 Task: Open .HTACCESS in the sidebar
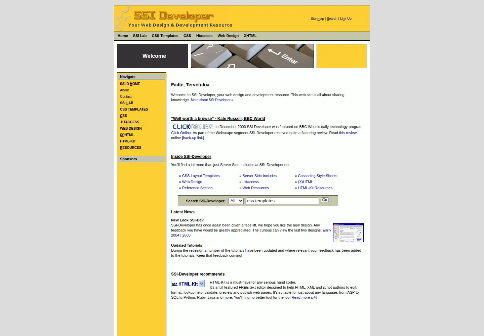[x=130, y=122]
